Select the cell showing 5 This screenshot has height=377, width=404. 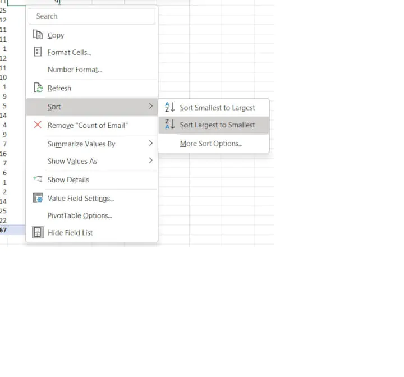tap(4, 106)
